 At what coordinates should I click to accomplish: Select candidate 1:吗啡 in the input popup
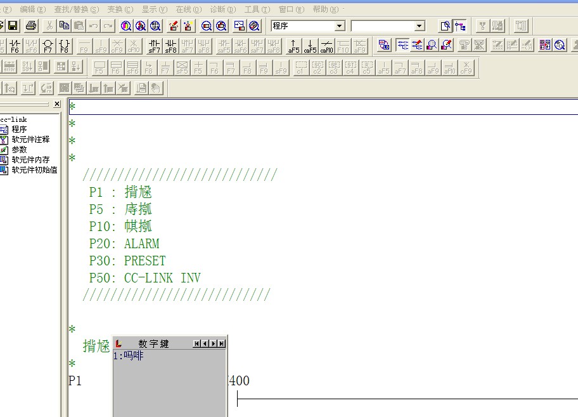click(129, 356)
